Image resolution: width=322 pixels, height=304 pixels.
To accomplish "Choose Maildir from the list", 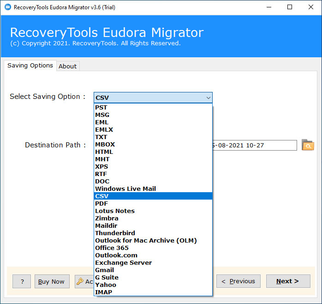I will [x=153, y=225].
